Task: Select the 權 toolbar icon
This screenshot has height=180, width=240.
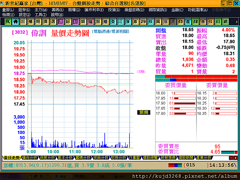Action: tap(105, 22)
